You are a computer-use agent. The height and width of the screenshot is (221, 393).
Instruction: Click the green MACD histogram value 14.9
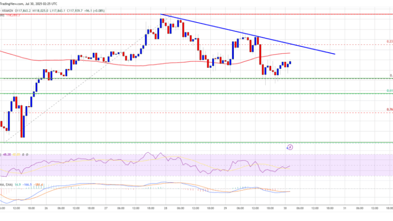point(18,185)
